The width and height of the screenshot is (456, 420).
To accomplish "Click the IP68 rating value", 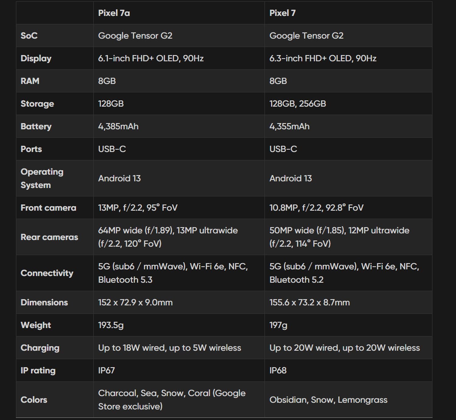I will click(x=278, y=370).
